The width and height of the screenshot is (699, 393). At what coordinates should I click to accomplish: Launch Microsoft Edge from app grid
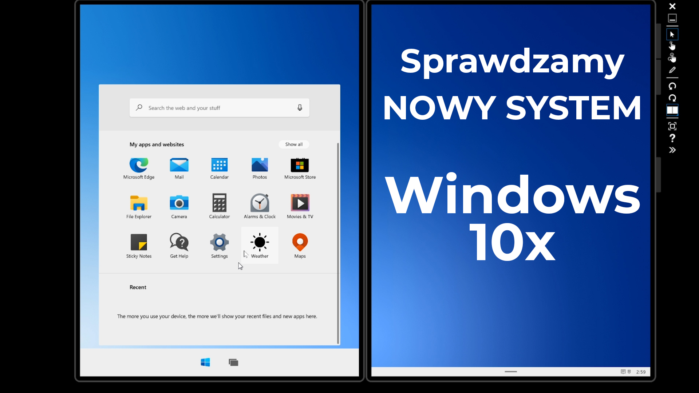pos(139,168)
